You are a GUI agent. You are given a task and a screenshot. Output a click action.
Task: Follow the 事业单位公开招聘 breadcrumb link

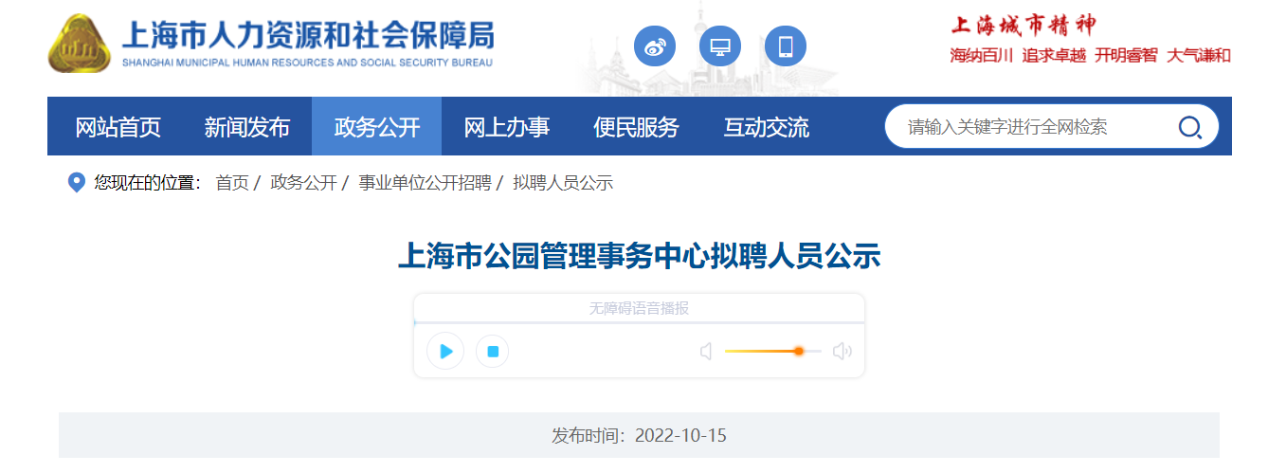pos(425,183)
